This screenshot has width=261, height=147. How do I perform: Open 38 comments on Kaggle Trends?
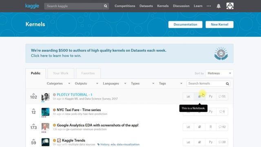(x=222, y=142)
